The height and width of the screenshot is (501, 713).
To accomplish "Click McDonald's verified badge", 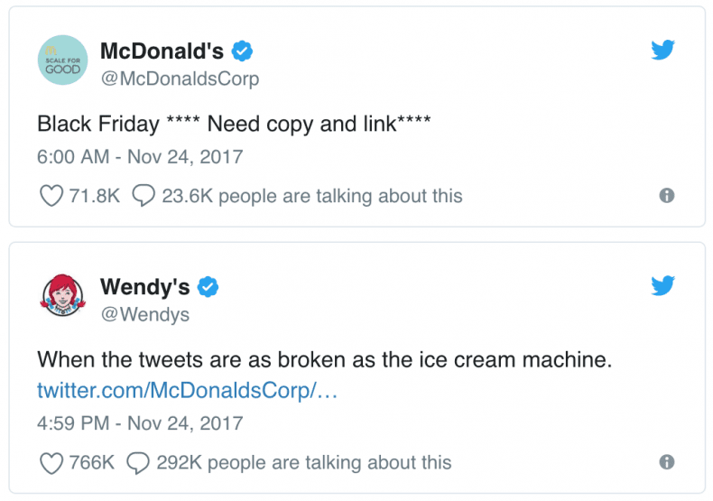I will [243, 51].
